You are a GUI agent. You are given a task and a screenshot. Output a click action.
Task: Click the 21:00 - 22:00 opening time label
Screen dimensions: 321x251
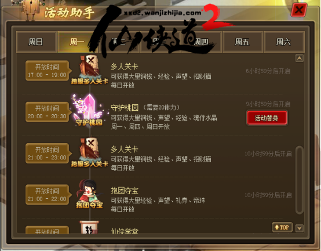coord(48,194)
